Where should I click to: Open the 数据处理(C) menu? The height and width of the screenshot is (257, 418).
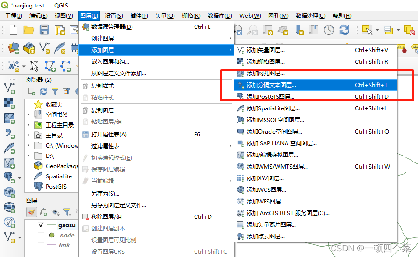pyautogui.click(x=310, y=16)
